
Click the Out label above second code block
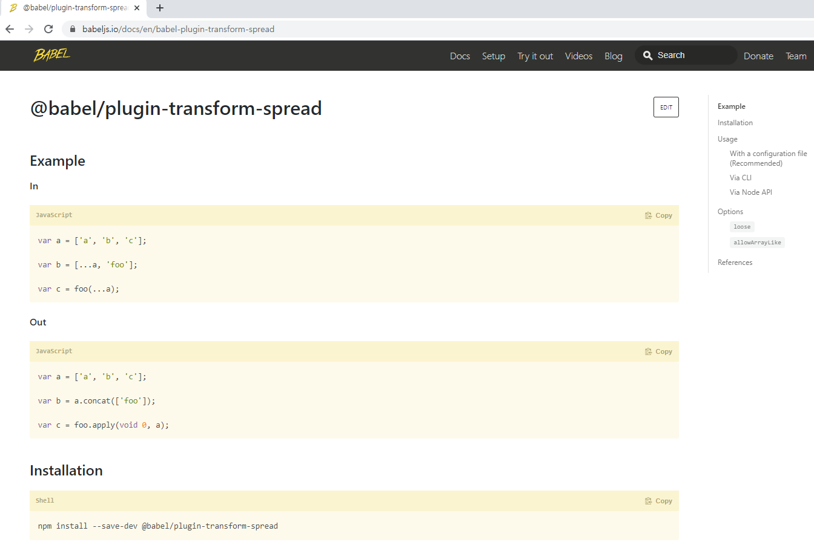pyautogui.click(x=38, y=322)
